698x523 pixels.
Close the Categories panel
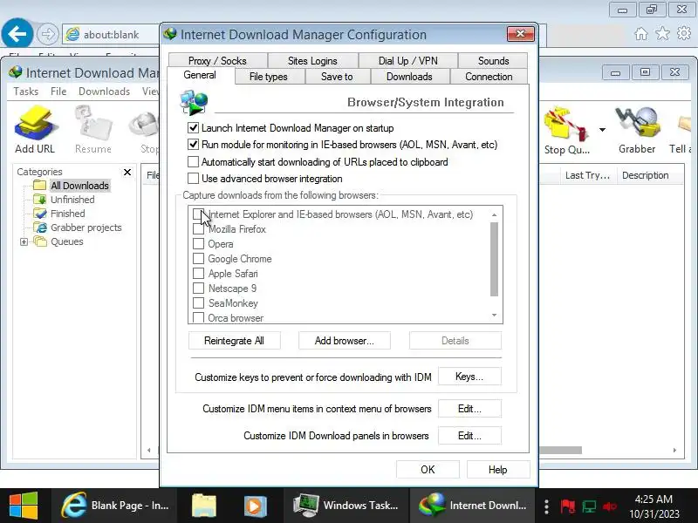127,172
